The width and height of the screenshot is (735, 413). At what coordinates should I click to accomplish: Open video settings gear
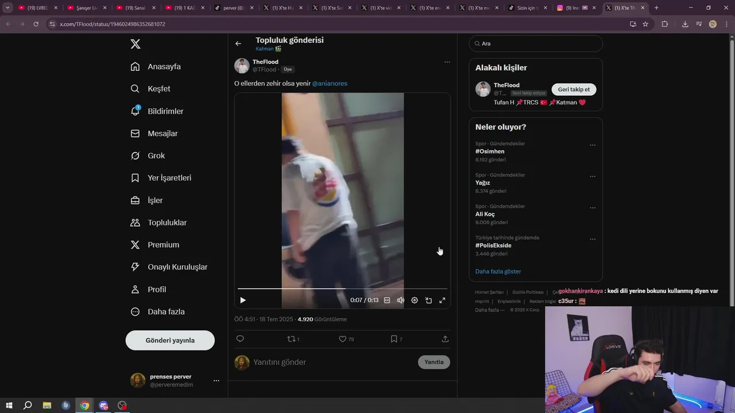415,301
